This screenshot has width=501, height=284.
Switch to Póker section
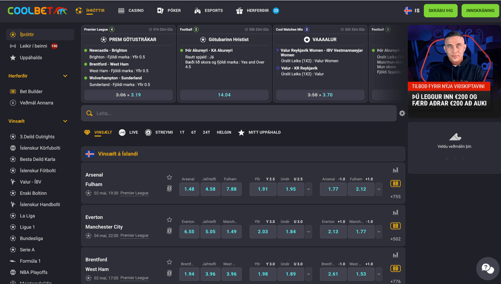click(x=169, y=11)
